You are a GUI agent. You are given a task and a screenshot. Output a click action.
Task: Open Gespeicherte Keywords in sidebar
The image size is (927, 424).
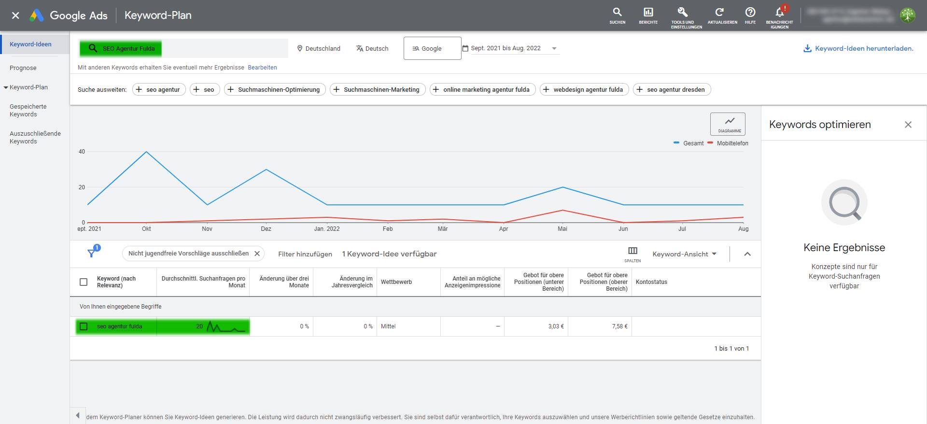(x=28, y=111)
